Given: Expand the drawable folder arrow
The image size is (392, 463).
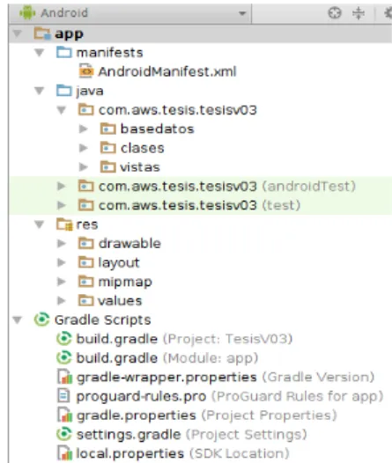Looking at the screenshot, I should (62, 244).
